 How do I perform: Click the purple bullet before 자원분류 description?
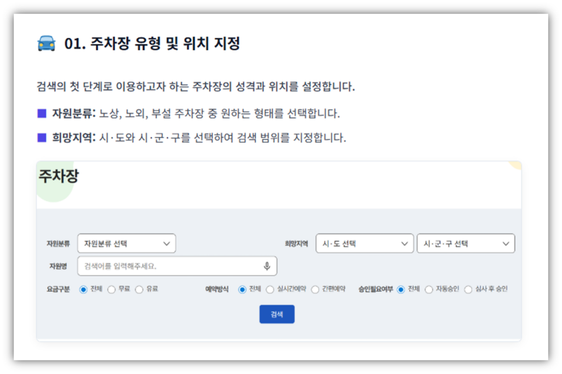pos(42,114)
